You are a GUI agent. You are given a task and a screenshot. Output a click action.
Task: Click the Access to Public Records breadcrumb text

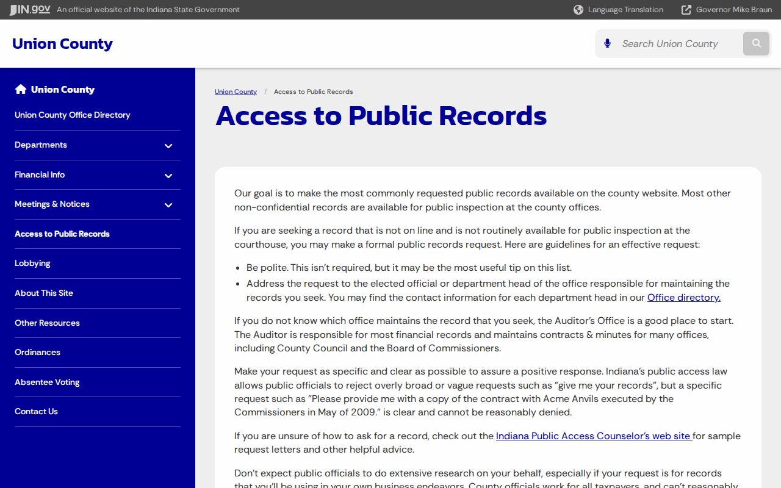pos(313,91)
